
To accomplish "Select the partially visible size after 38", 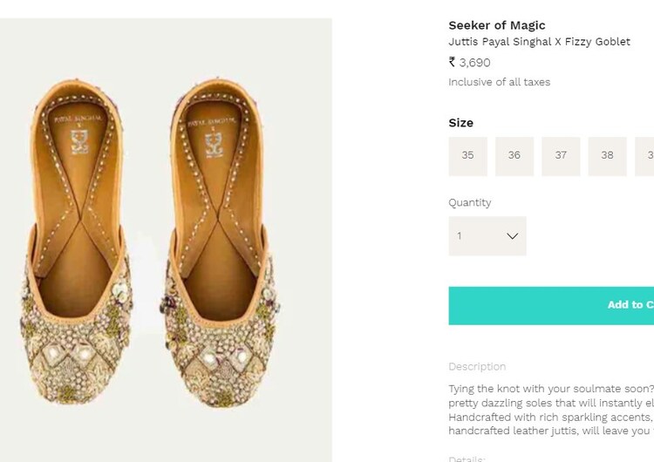I will [x=646, y=156].
